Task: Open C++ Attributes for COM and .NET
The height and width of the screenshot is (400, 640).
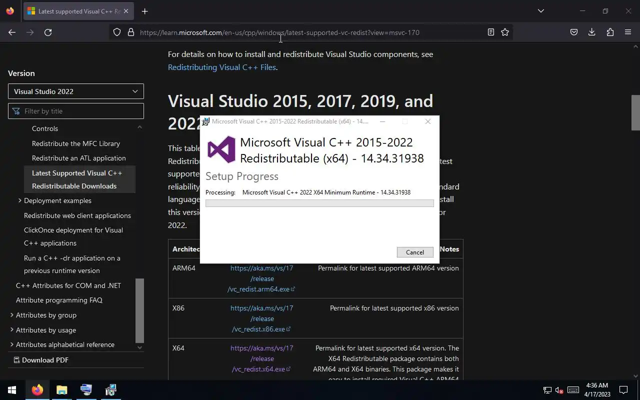Action: click(68, 285)
